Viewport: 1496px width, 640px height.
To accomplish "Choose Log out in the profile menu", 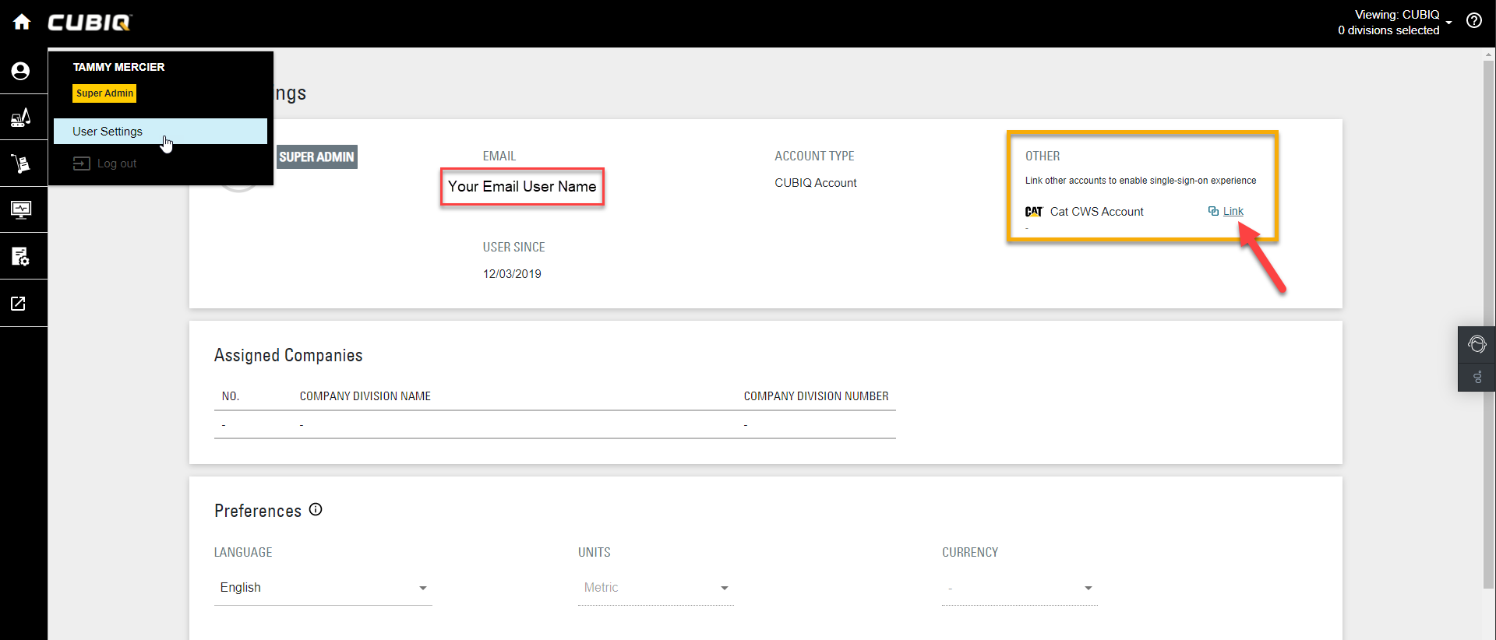I will coord(116,164).
